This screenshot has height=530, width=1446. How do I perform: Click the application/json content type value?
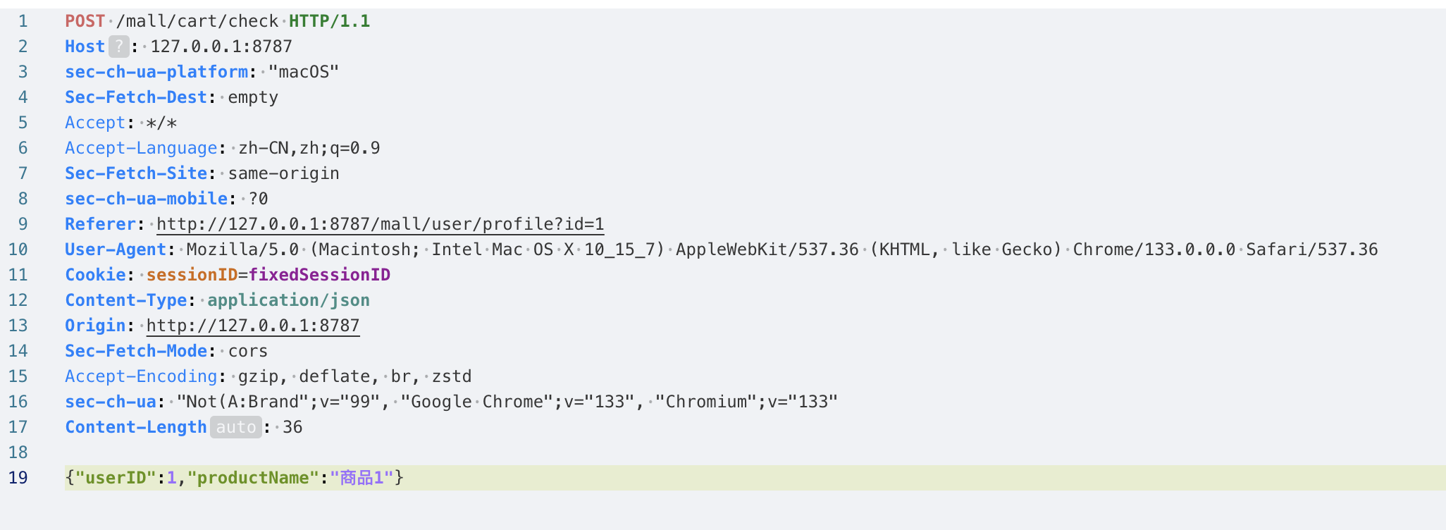tap(288, 300)
